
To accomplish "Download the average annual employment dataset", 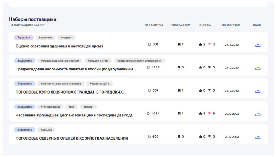I will click(258, 67).
